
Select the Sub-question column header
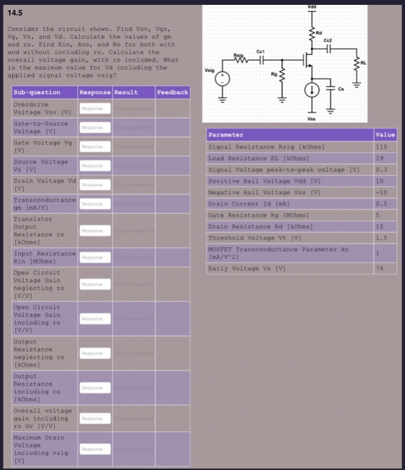click(44, 92)
